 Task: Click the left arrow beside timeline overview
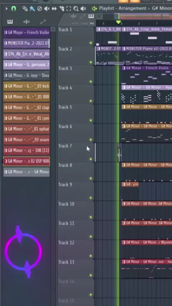pyautogui.click(x=100, y=16)
